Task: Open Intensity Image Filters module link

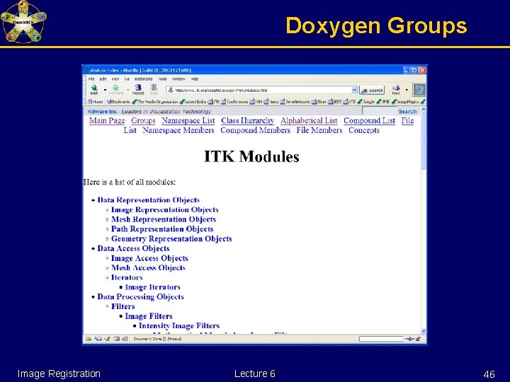Action: 179,326
